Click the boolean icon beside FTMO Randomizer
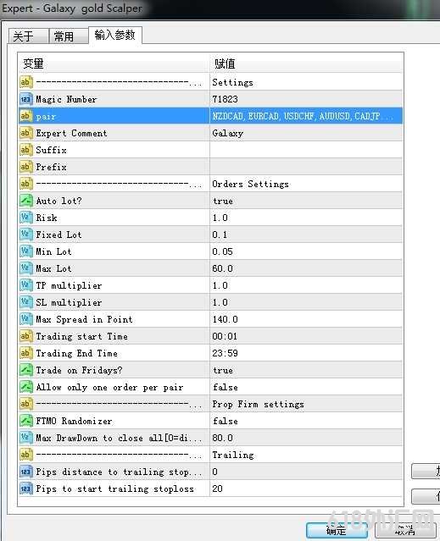This screenshot has height=541, width=440. (26, 420)
